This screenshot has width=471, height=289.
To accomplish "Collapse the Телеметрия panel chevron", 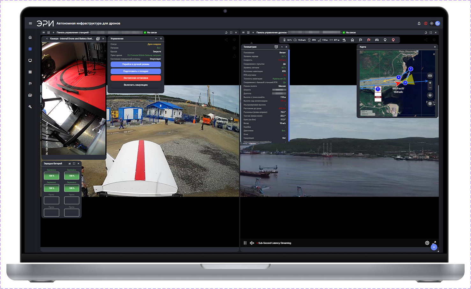I will click(282, 47).
